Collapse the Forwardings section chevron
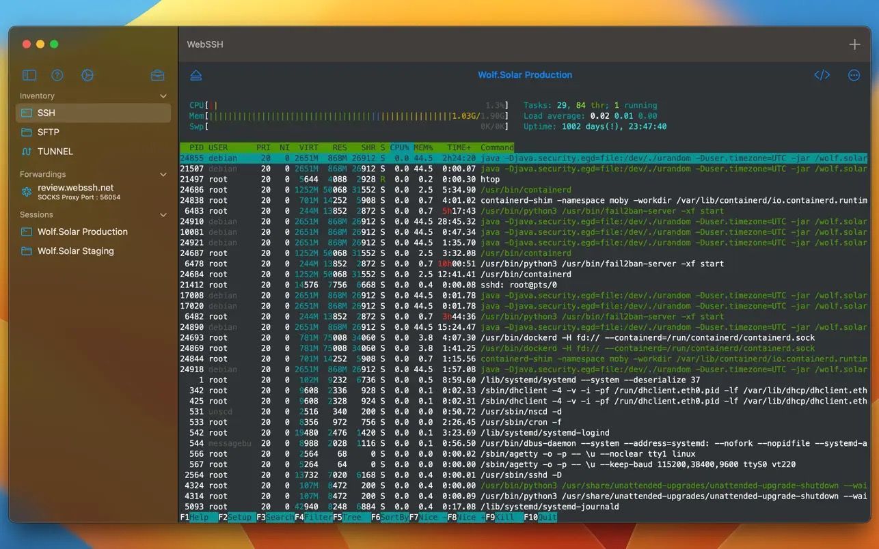 163,174
